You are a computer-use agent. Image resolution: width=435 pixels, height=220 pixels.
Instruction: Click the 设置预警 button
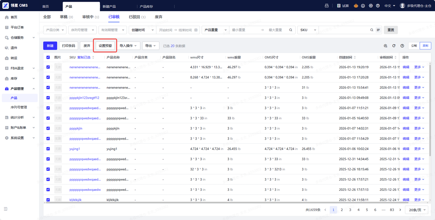click(x=105, y=45)
